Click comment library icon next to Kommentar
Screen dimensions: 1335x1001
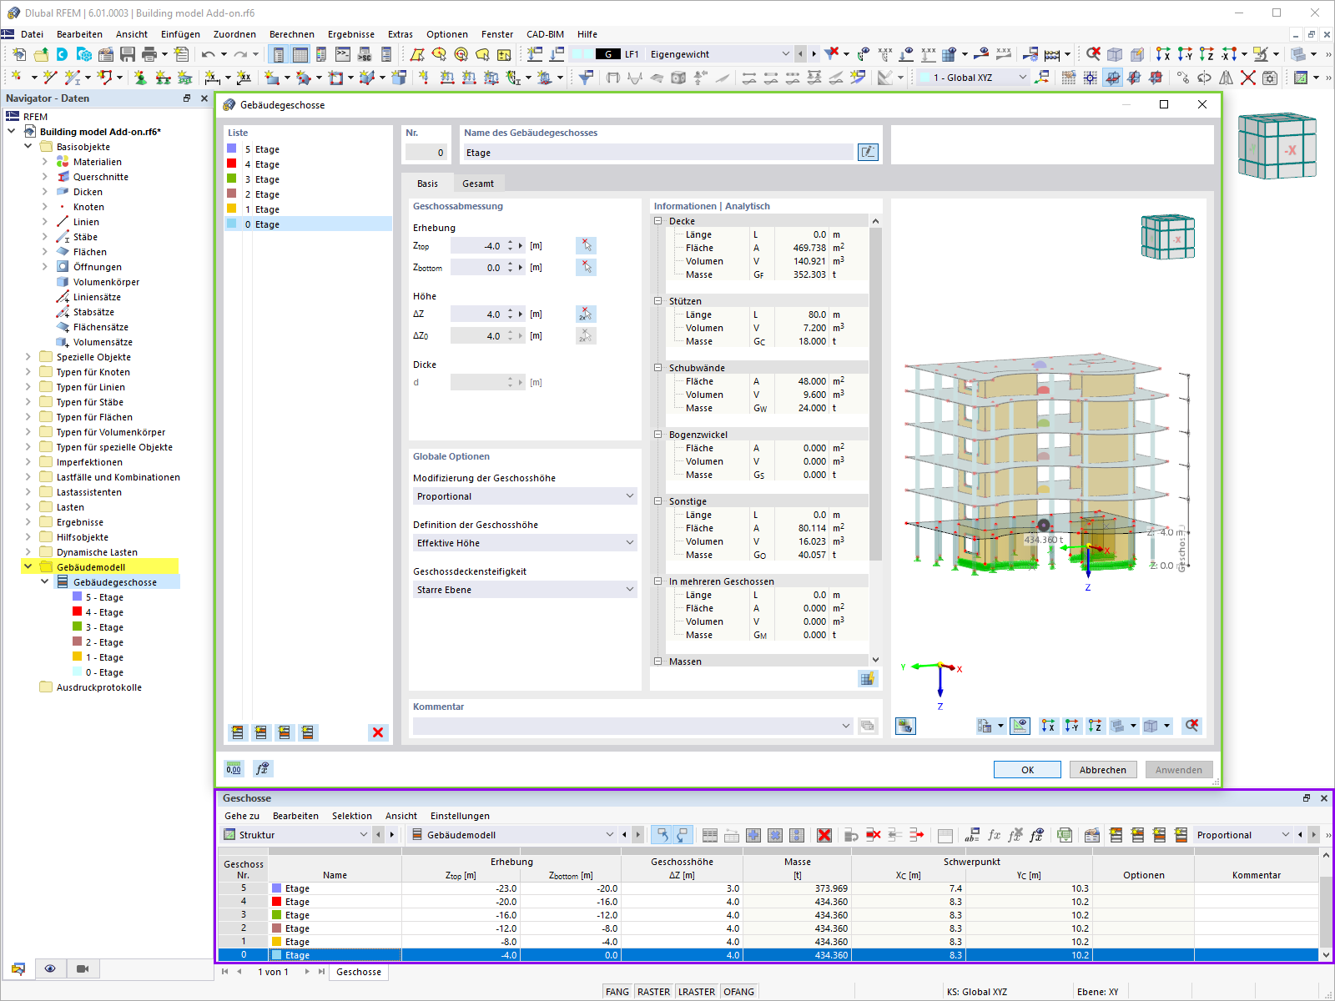(868, 726)
